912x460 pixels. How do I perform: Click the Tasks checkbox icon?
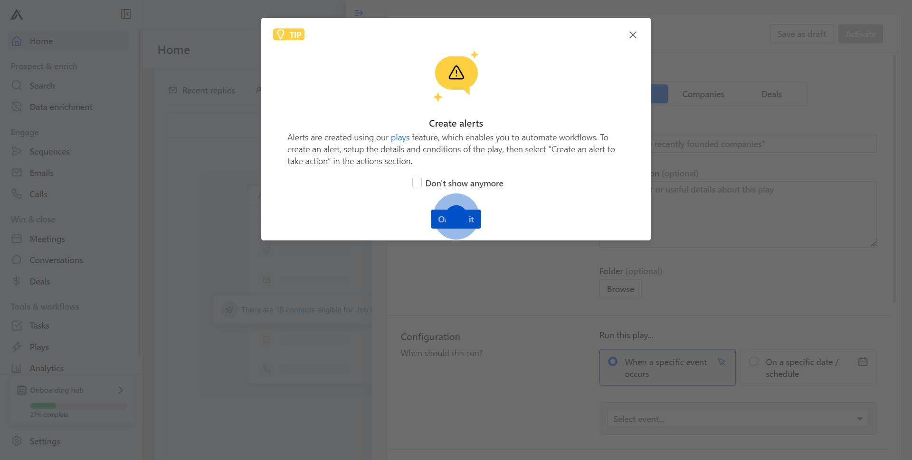coord(17,325)
